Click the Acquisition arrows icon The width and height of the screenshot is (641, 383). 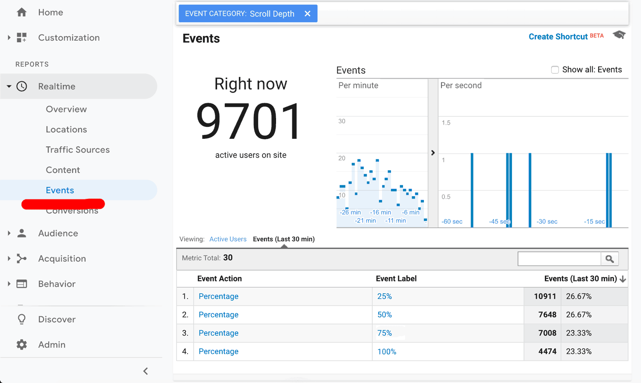(22, 258)
